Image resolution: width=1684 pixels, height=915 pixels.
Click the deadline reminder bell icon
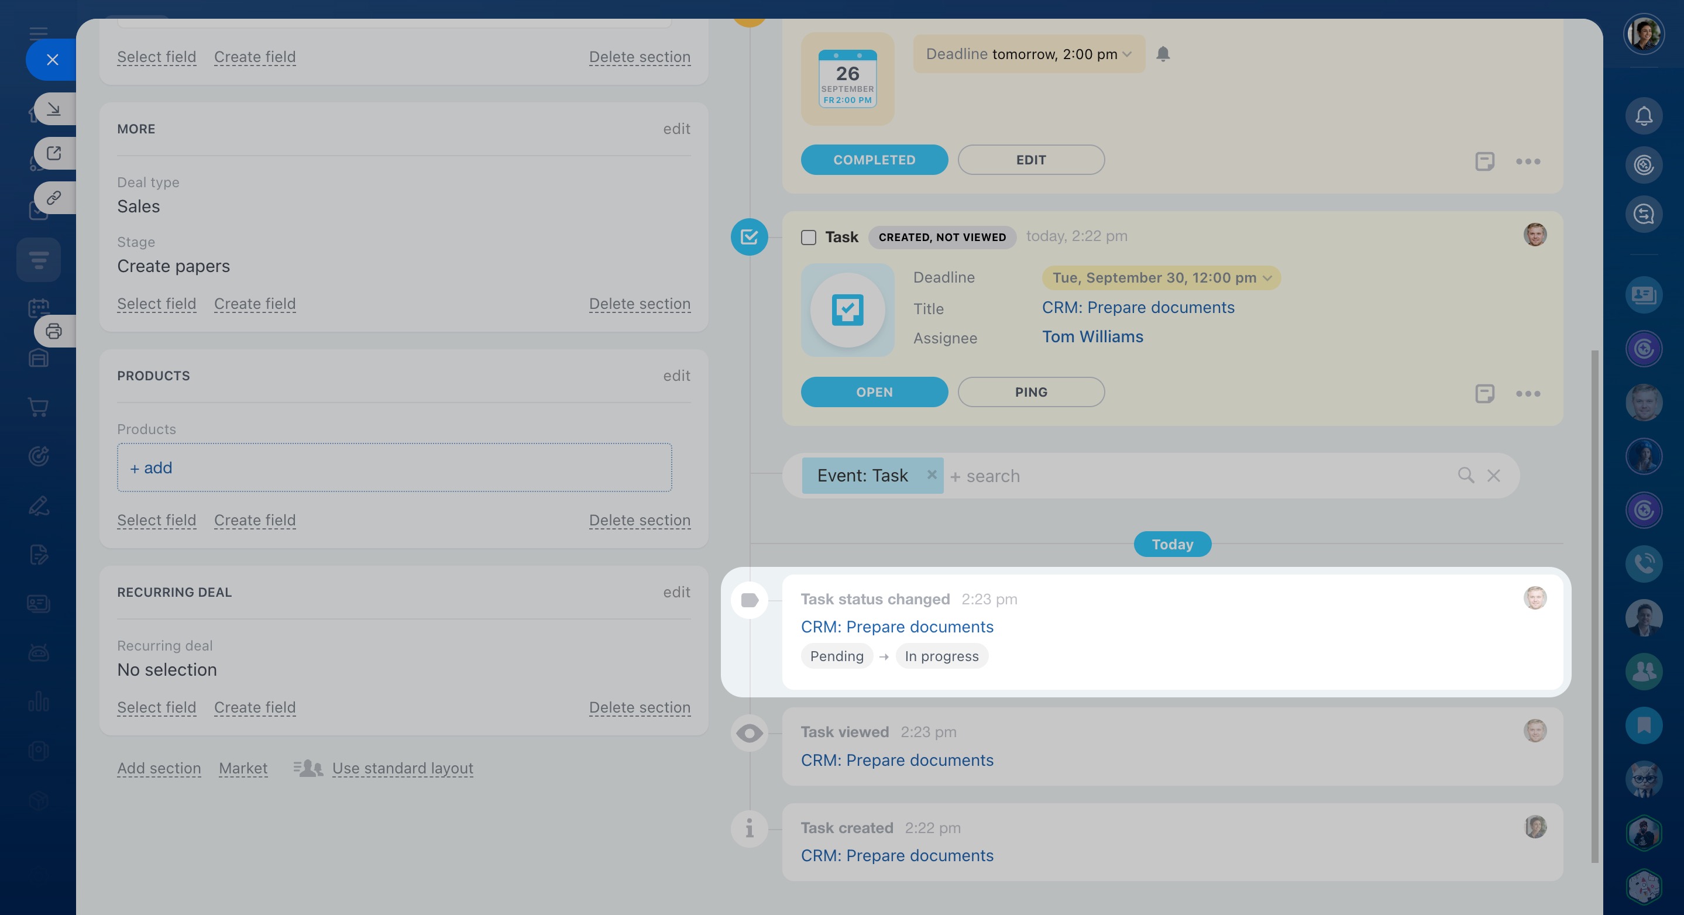tap(1162, 54)
